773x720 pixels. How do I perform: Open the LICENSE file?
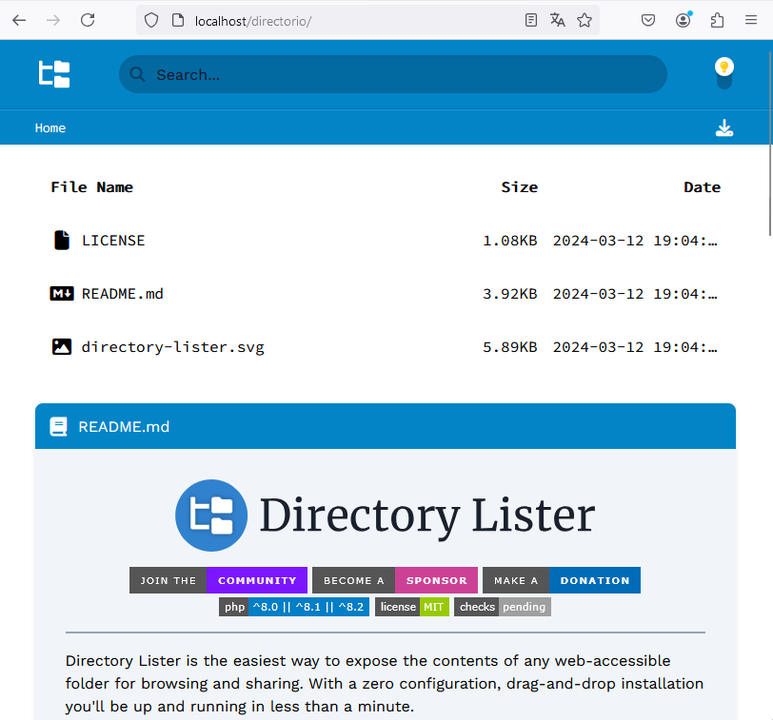point(113,241)
